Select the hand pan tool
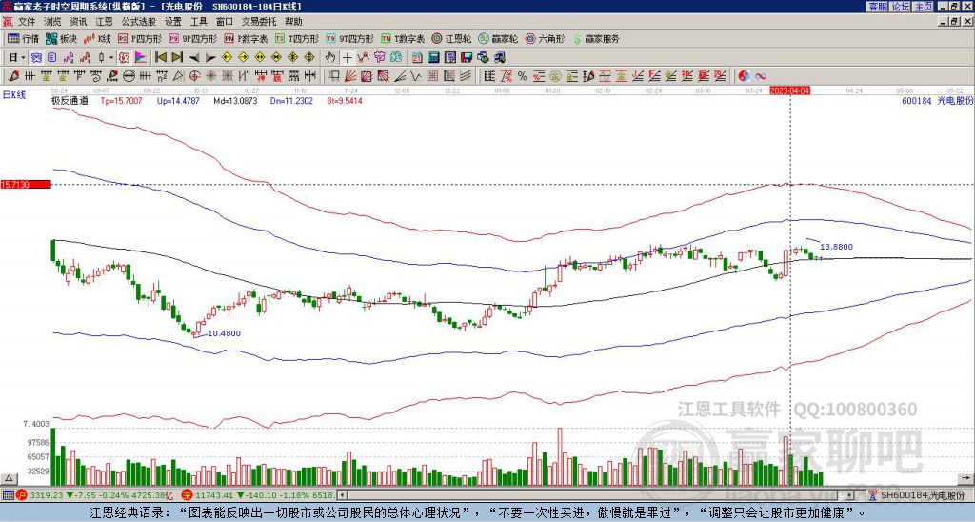 click(x=330, y=58)
